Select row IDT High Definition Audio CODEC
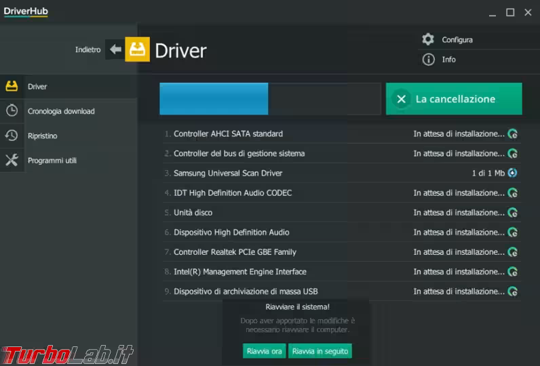This screenshot has height=366, width=540. point(342,193)
